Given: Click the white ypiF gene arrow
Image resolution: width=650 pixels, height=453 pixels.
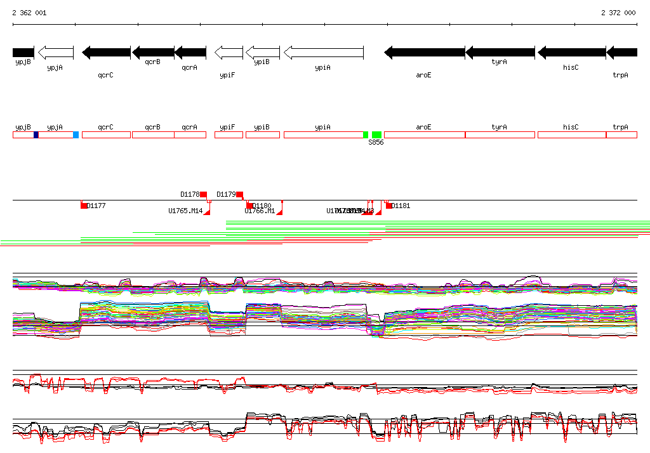Looking at the screenshot, I should pos(229,53).
